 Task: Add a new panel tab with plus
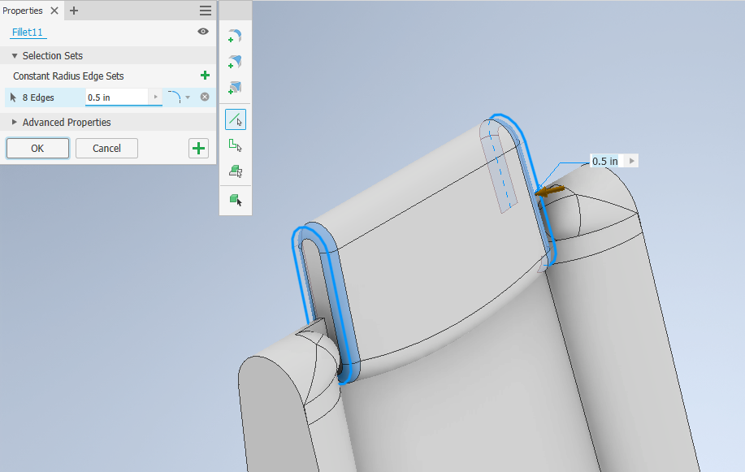coord(74,11)
